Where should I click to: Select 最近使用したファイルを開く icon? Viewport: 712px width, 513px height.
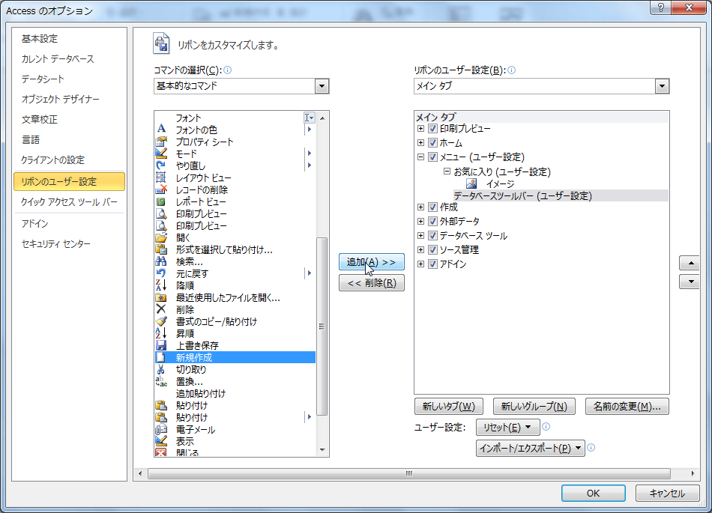(161, 297)
